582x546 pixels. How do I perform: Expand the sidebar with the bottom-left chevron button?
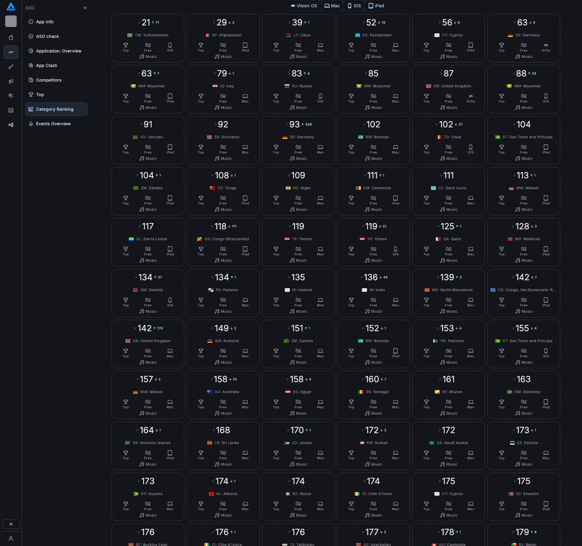(x=11, y=524)
